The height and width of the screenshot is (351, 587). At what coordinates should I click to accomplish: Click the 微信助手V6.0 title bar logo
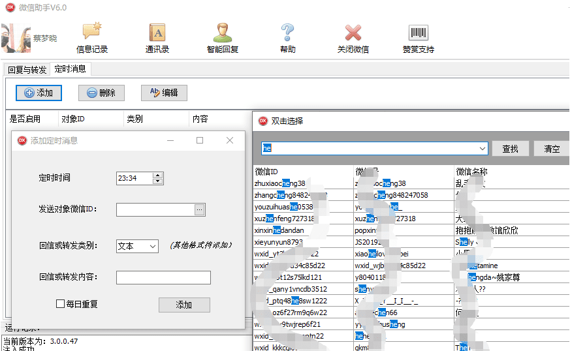pos(10,7)
